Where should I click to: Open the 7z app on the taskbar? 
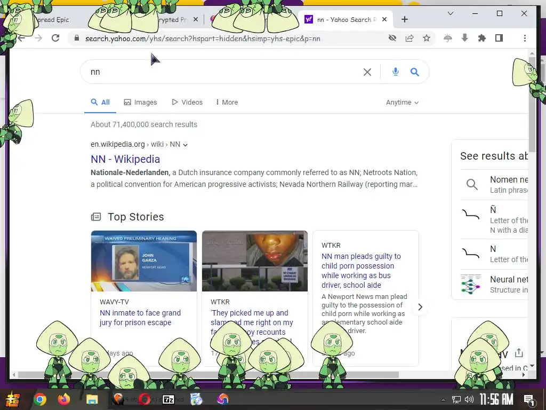click(168, 399)
